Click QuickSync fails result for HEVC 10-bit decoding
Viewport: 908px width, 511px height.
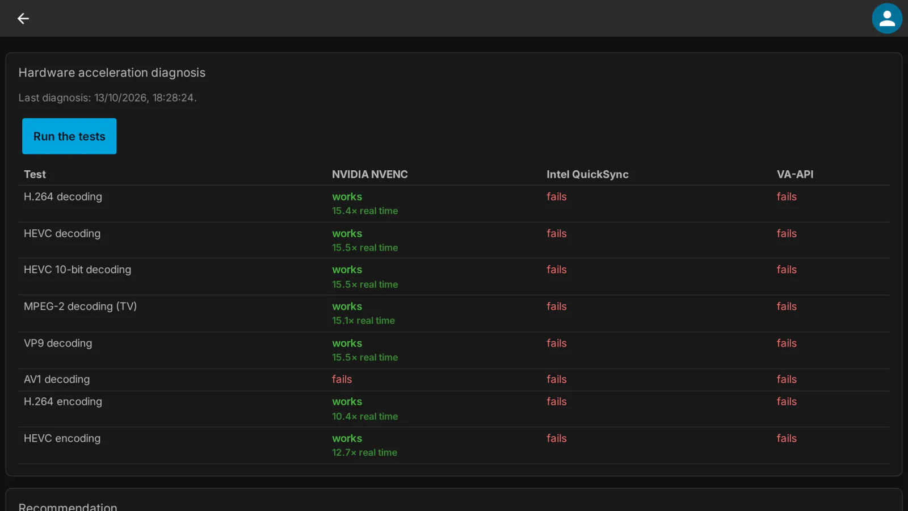557,270
